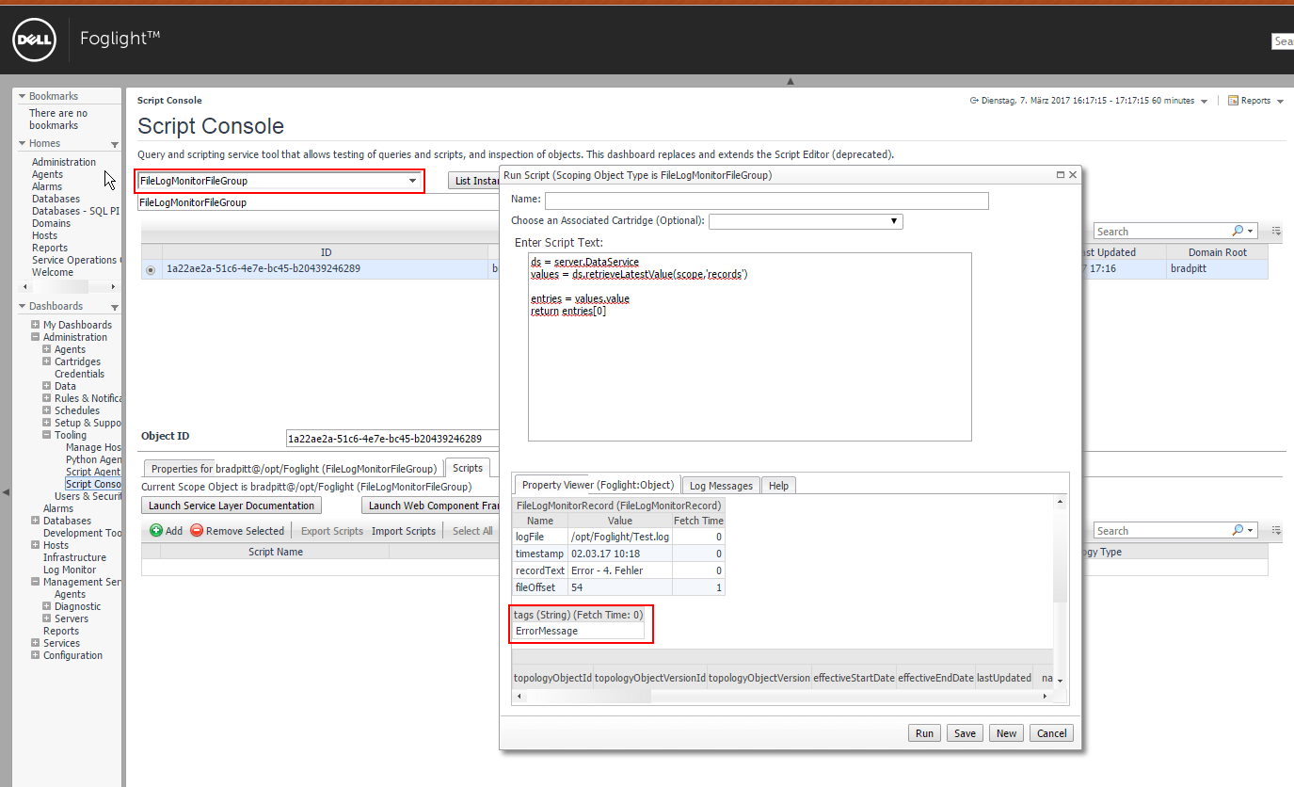Click the ErrorMessage tags value
The height and width of the screenshot is (787, 1294).
(579, 631)
